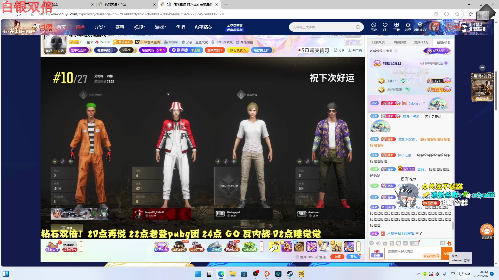Switch to 钻粉(418) tab

pos(443,42)
